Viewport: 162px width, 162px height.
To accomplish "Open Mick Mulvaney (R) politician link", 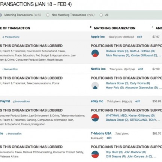I will coord(118,55).
